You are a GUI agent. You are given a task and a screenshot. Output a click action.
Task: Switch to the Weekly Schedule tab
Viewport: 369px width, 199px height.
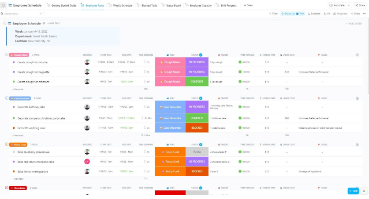pos(120,5)
